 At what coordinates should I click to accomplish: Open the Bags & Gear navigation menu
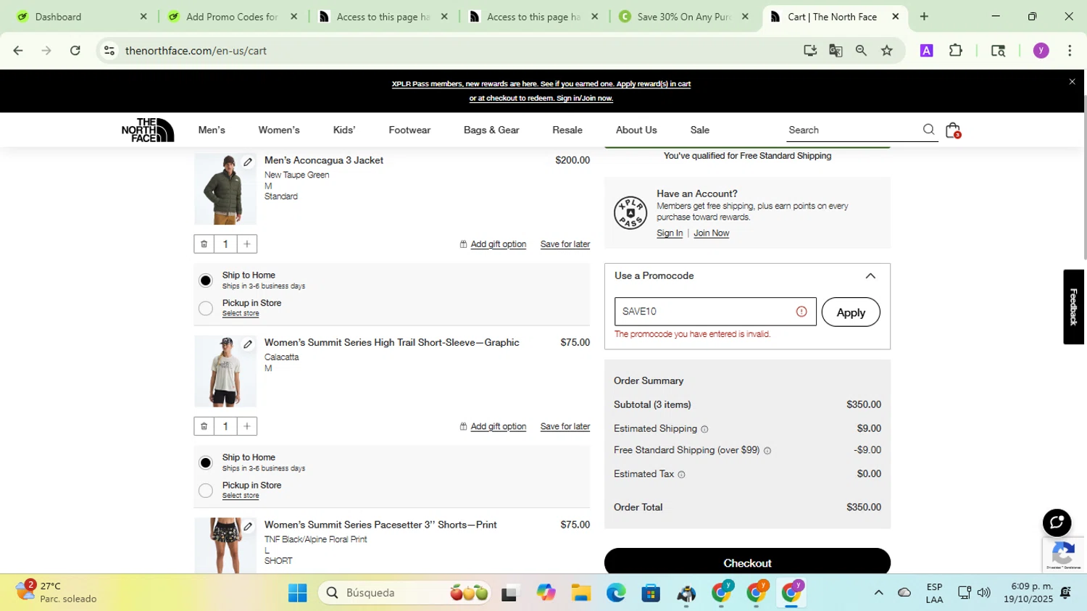[491, 130]
